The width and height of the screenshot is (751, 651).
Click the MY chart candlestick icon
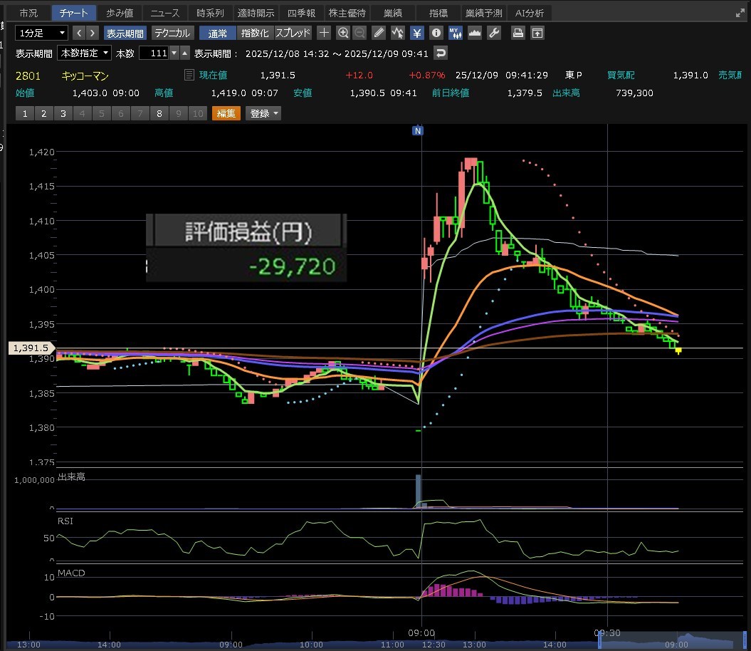tap(455, 33)
